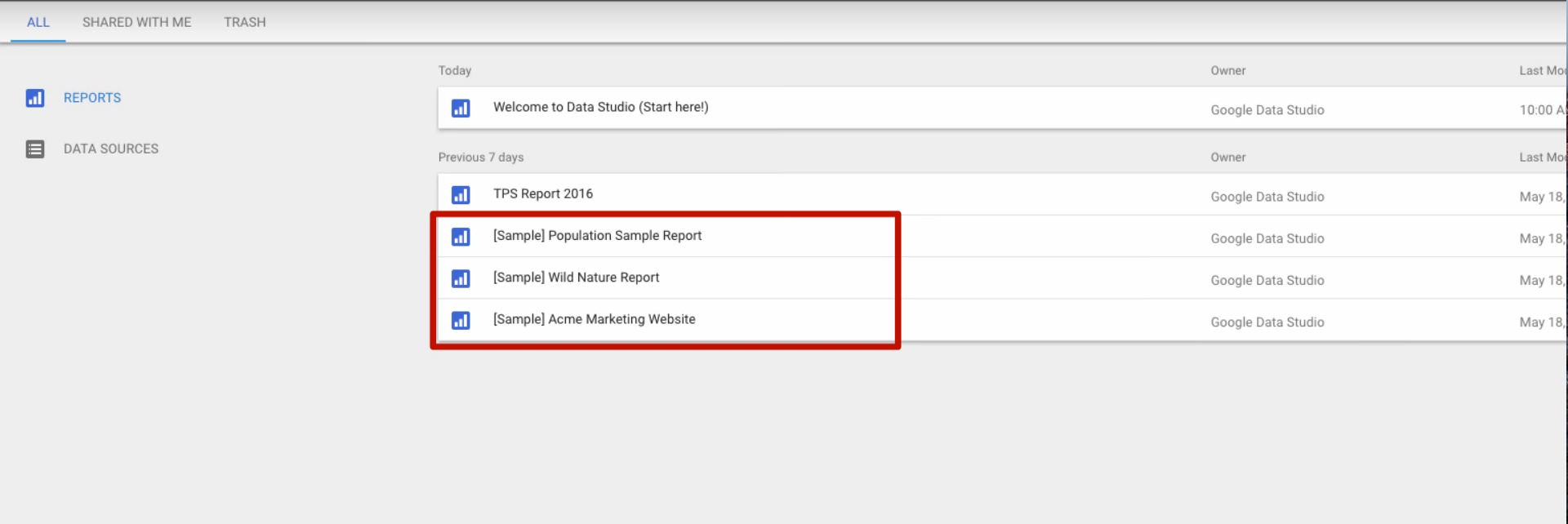This screenshot has width=1568, height=524.
Task: Click report icon for Acme Marketing Website
Action: point(461,320)
